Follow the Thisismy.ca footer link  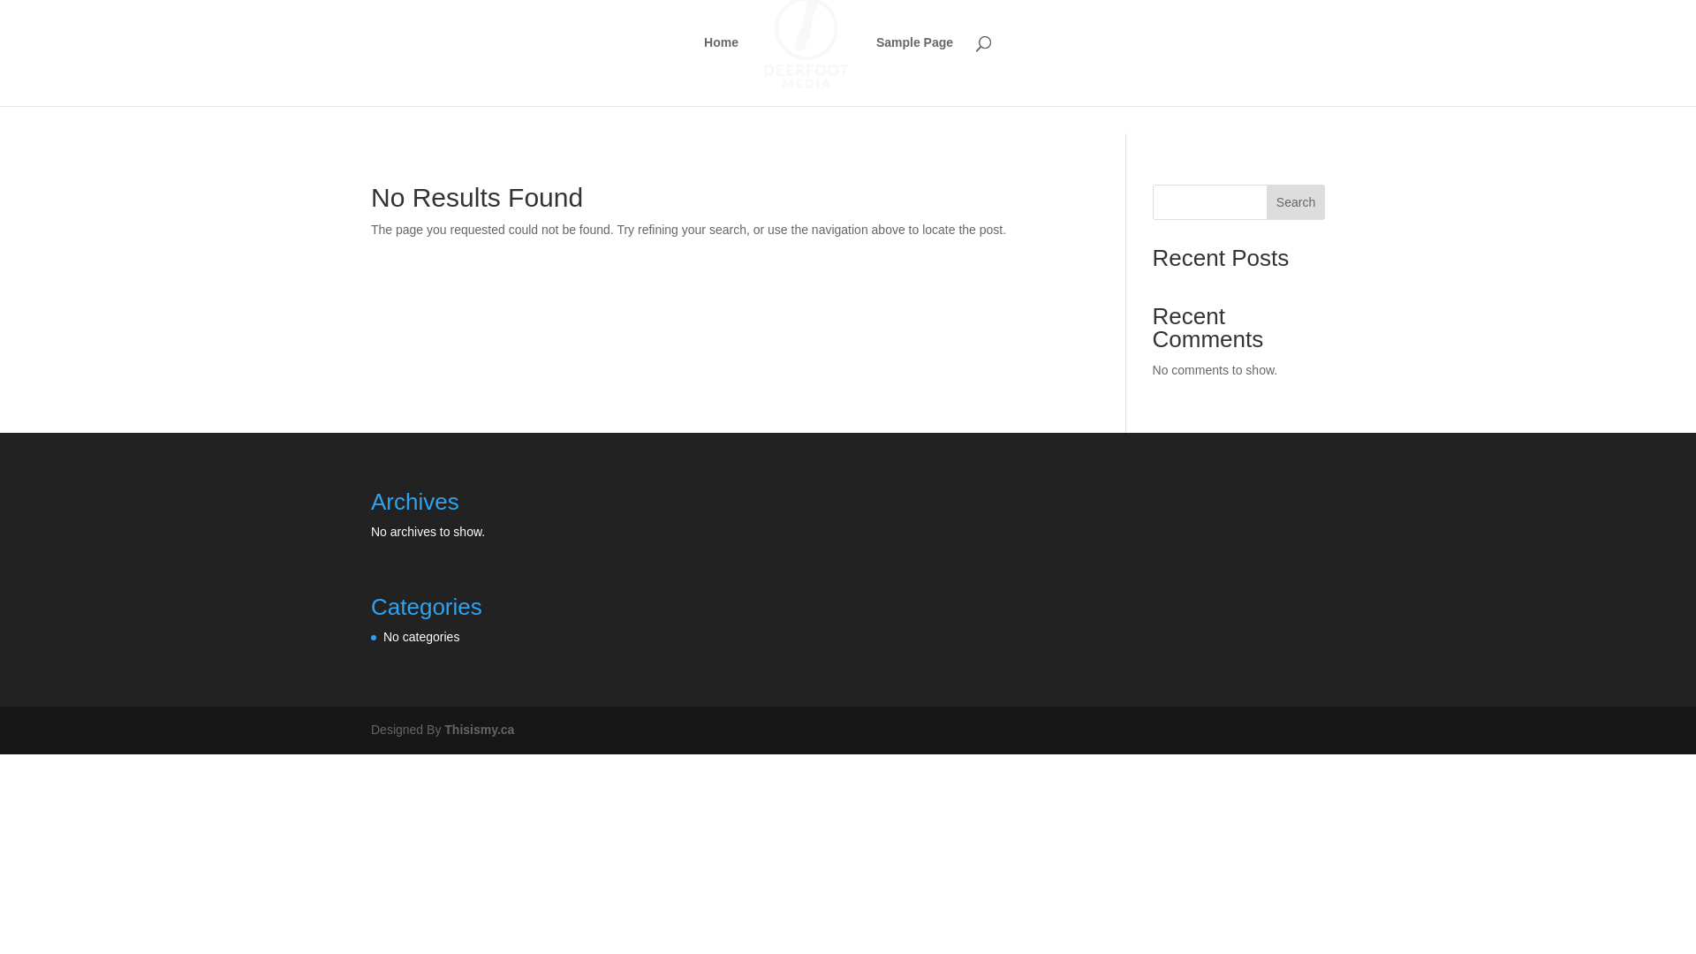click(x=479, y=730)
